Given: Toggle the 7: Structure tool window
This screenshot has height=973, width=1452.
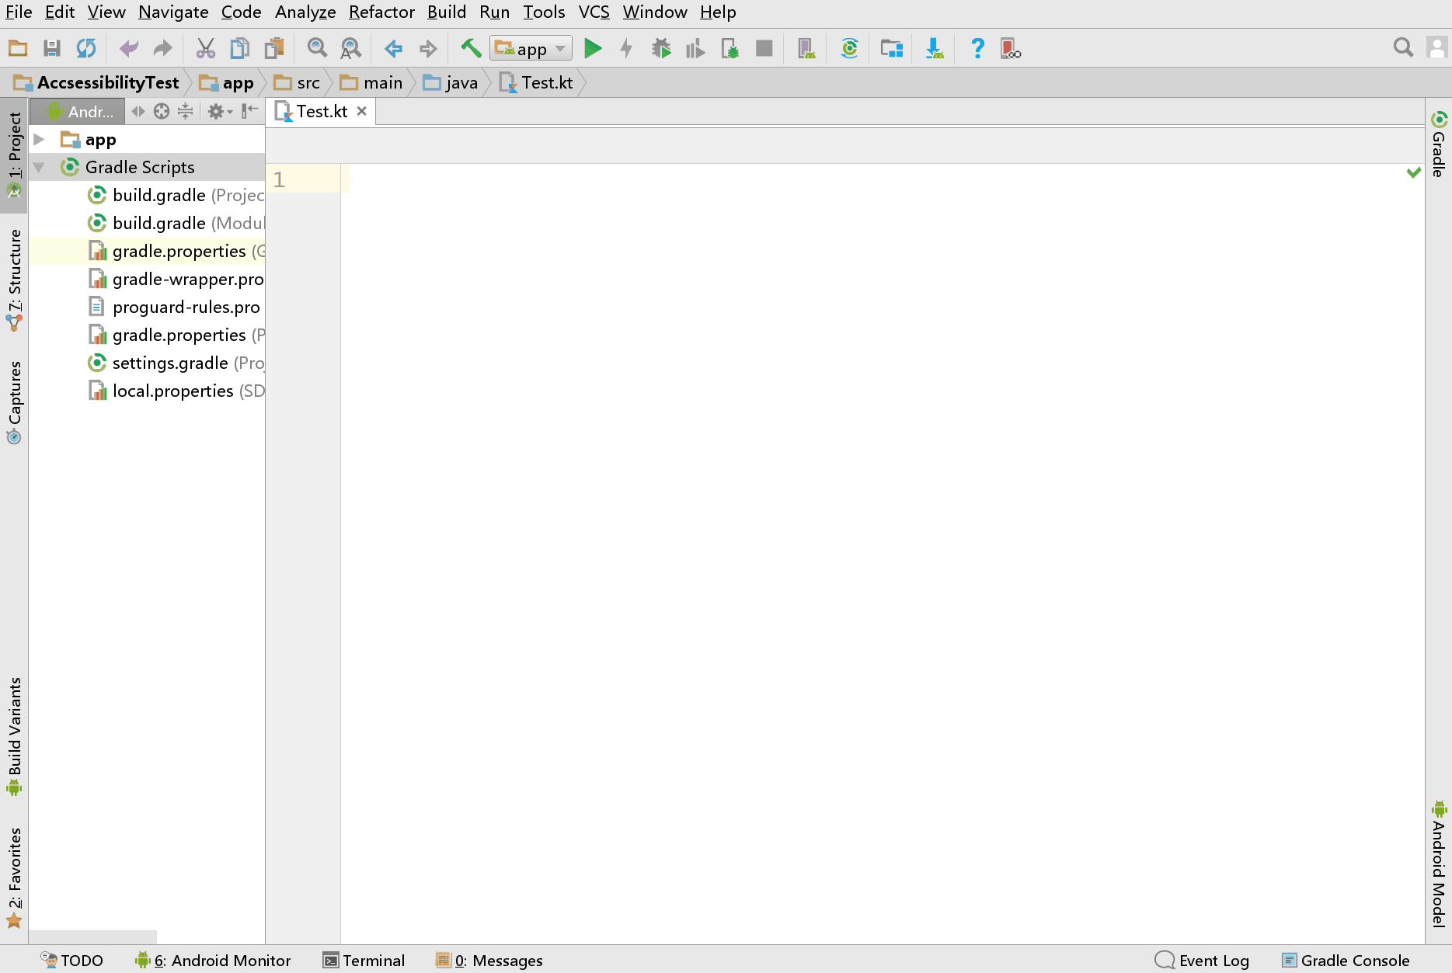Looking at the screenshot, I should pyautogui.click(x=14, y=280).
